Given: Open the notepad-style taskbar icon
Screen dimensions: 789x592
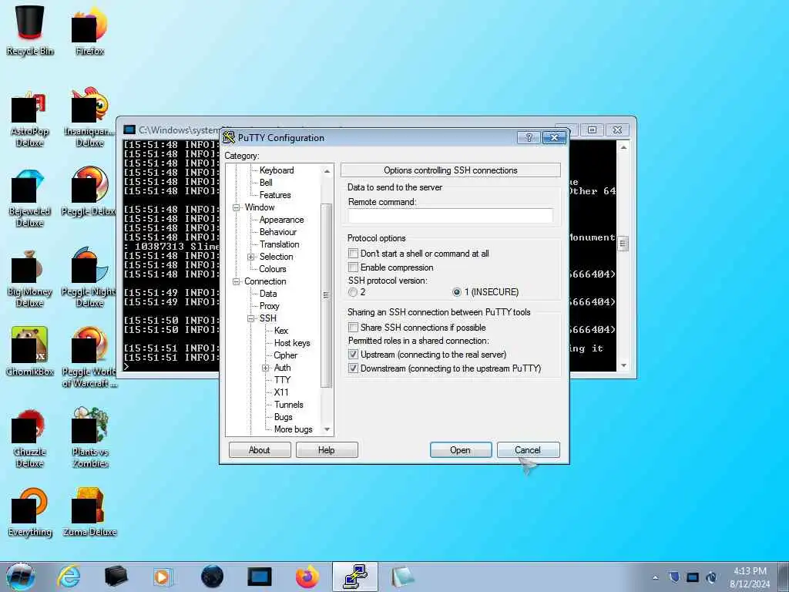Looking at the screenshot, I should pyautogui.click(x=402, y=577).
